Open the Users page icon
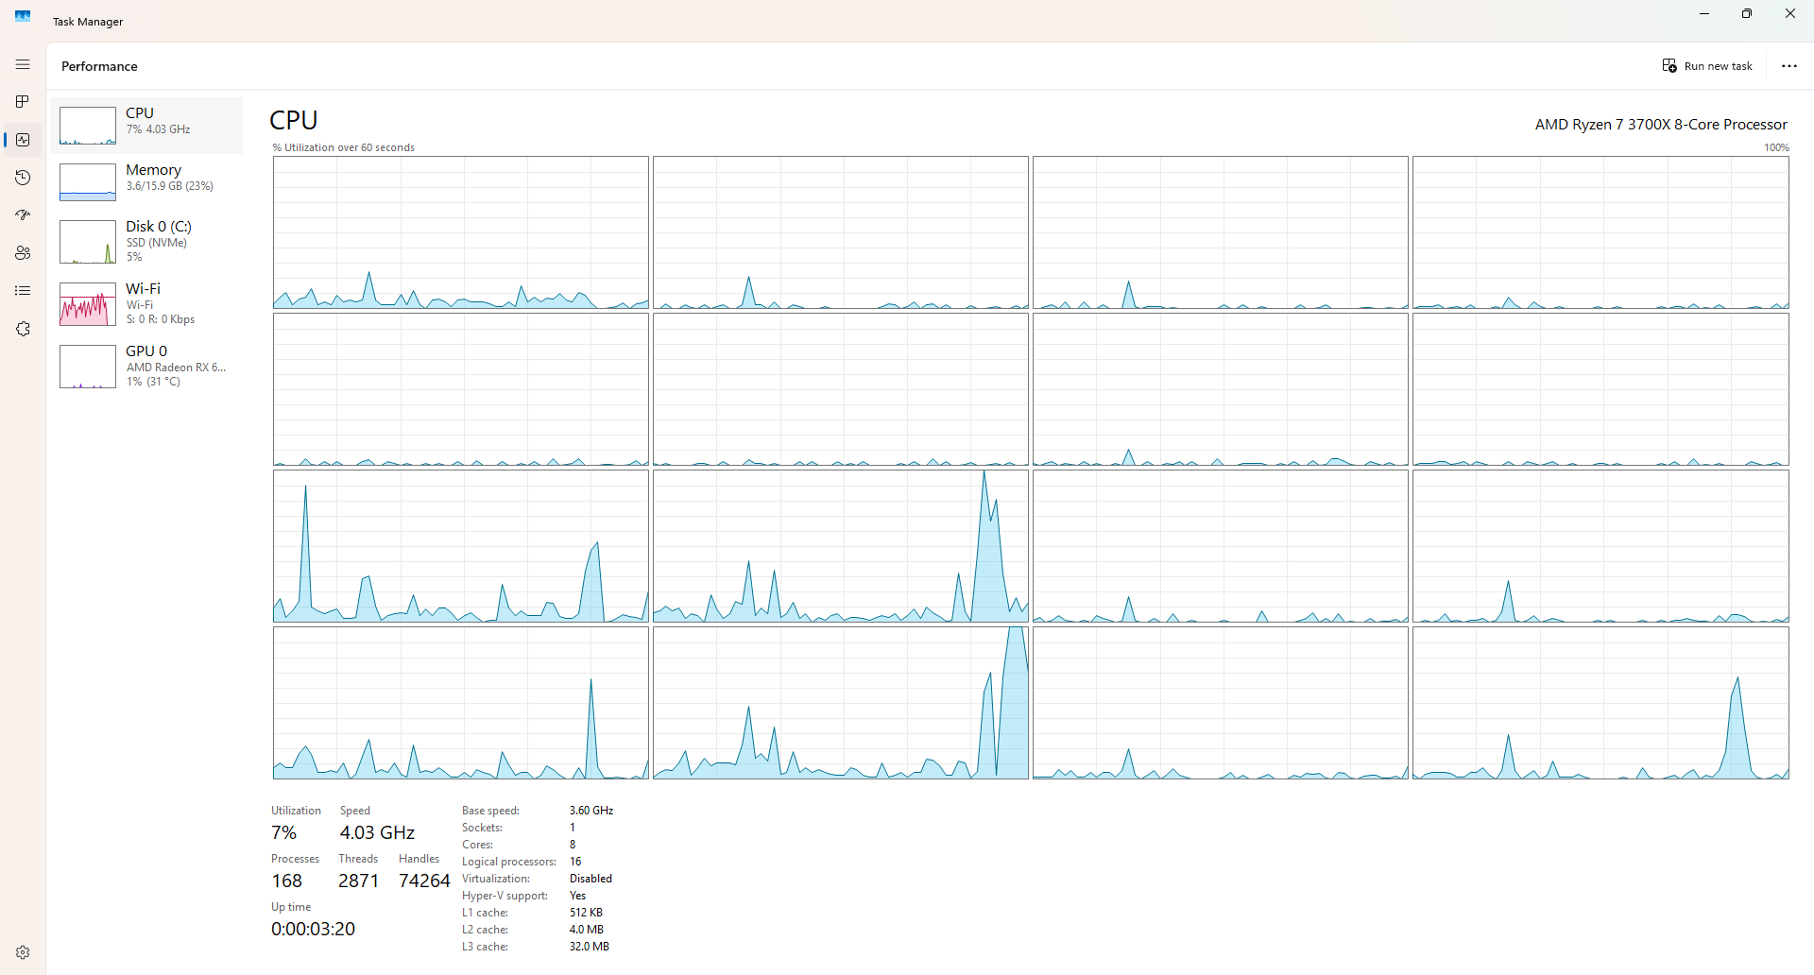Image resolution: width=1814 pixels, height=975 pixels. click(x=23, y=253)
